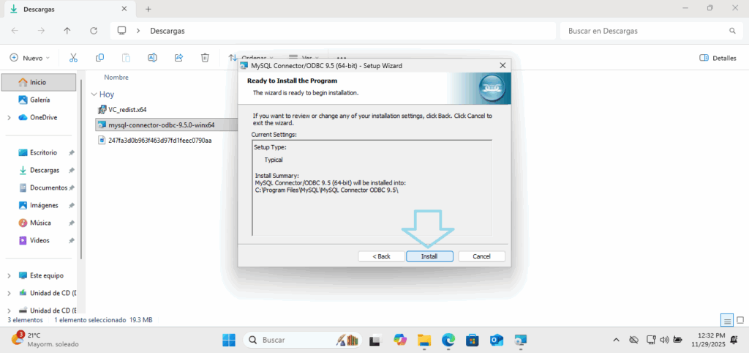
Task: Open the notifications bell icon
Action: [x=734, y=340]
